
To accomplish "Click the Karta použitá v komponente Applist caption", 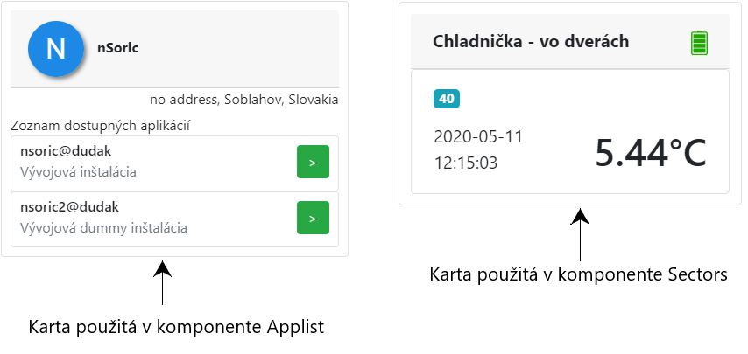I will click(x=176, y=328).
